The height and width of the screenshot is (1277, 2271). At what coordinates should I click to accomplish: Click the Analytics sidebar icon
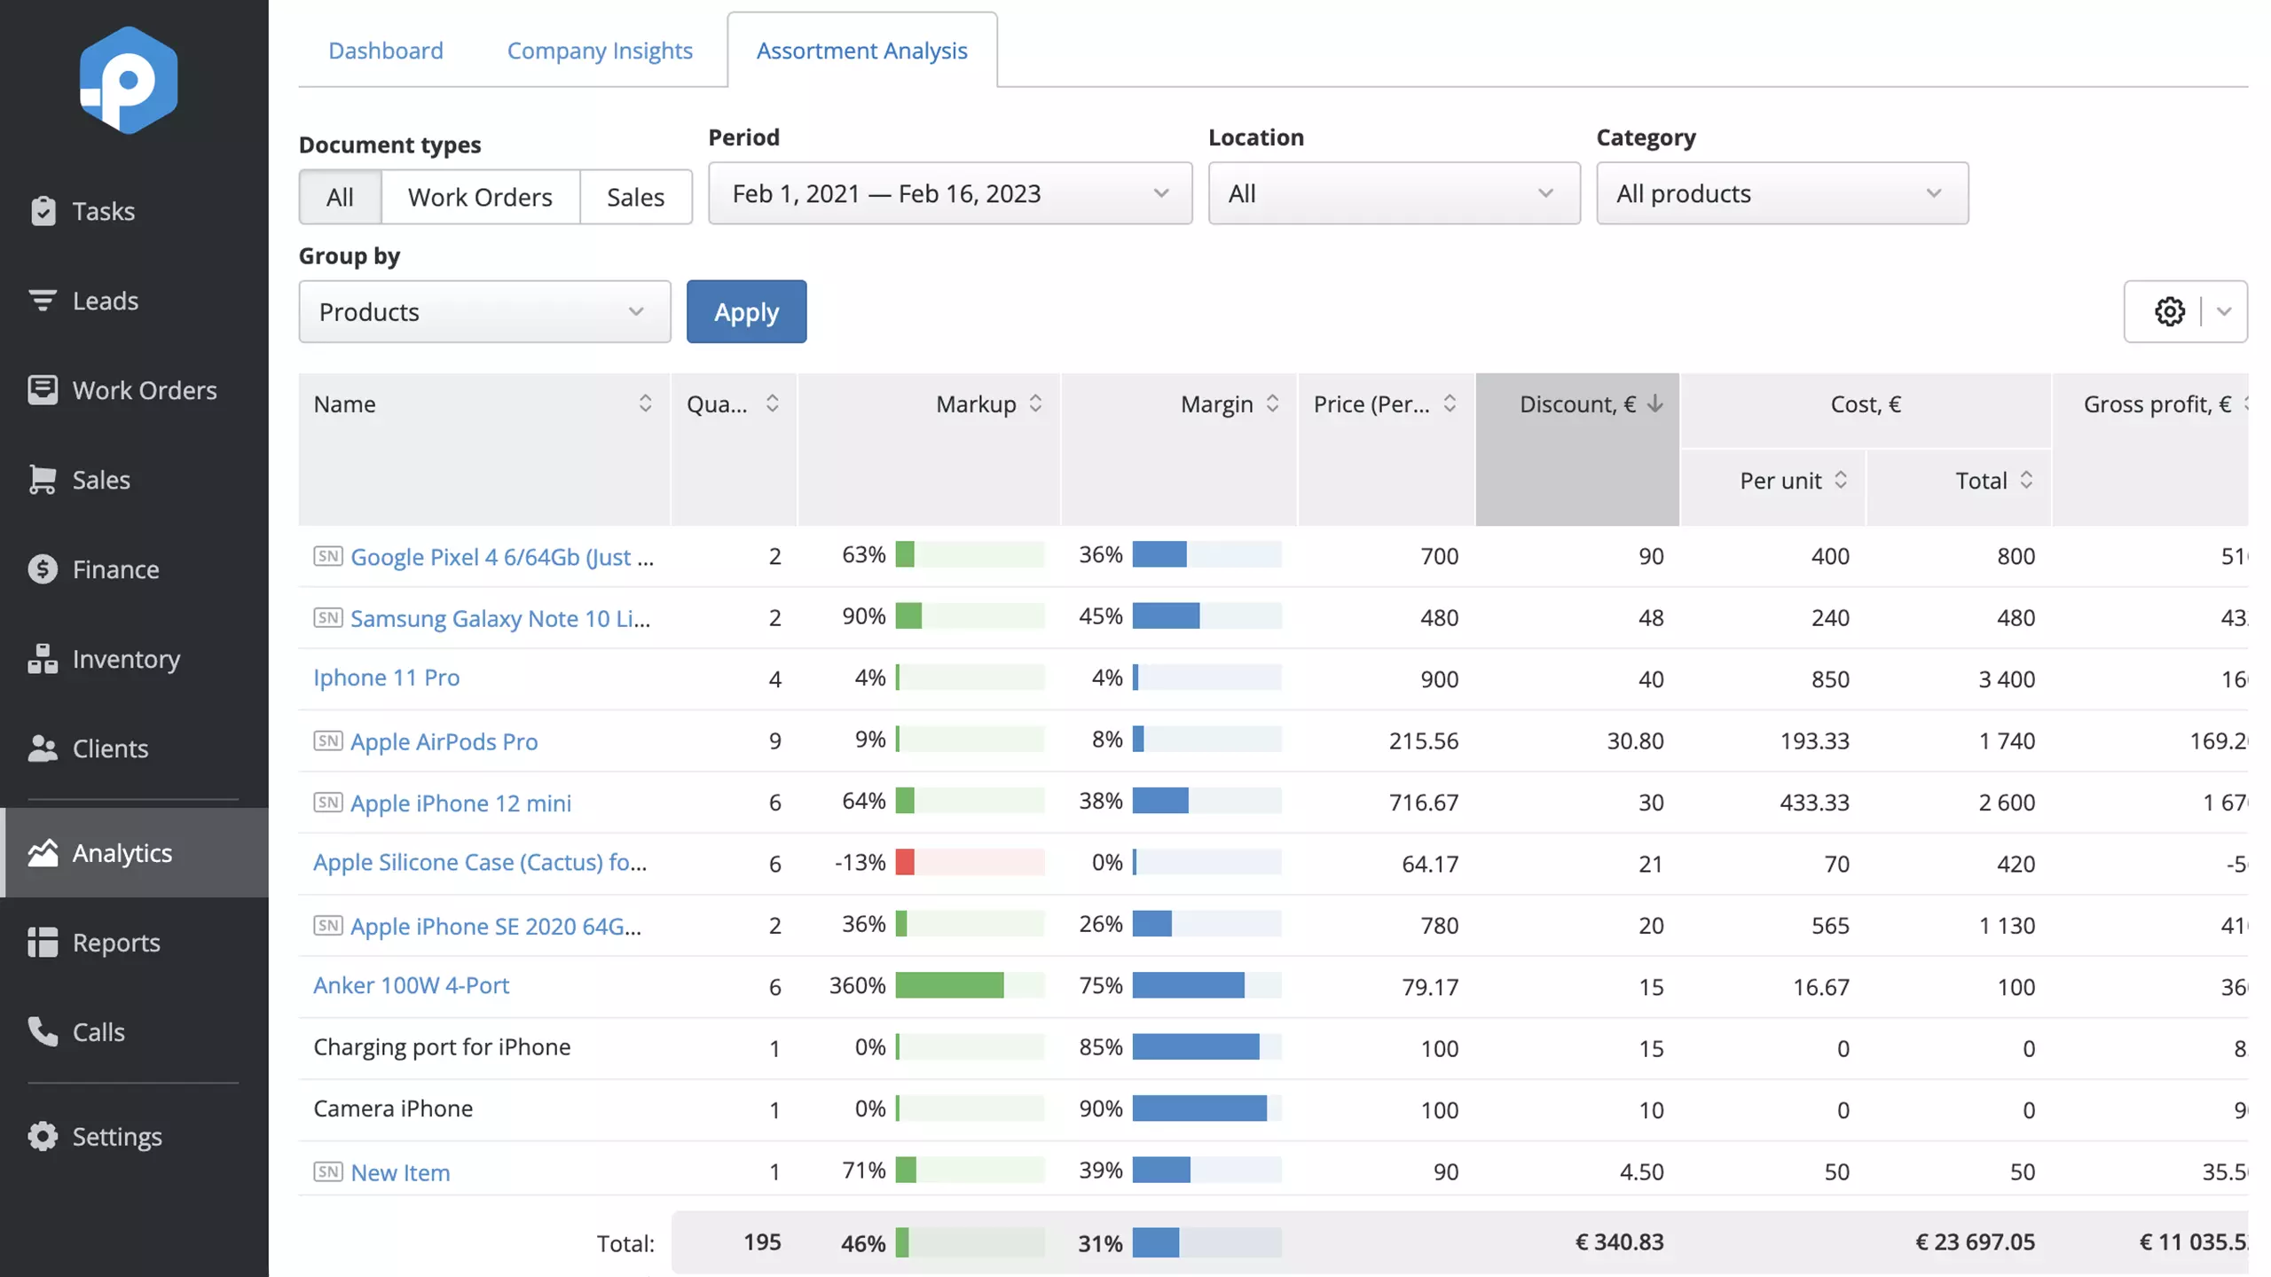42,853
